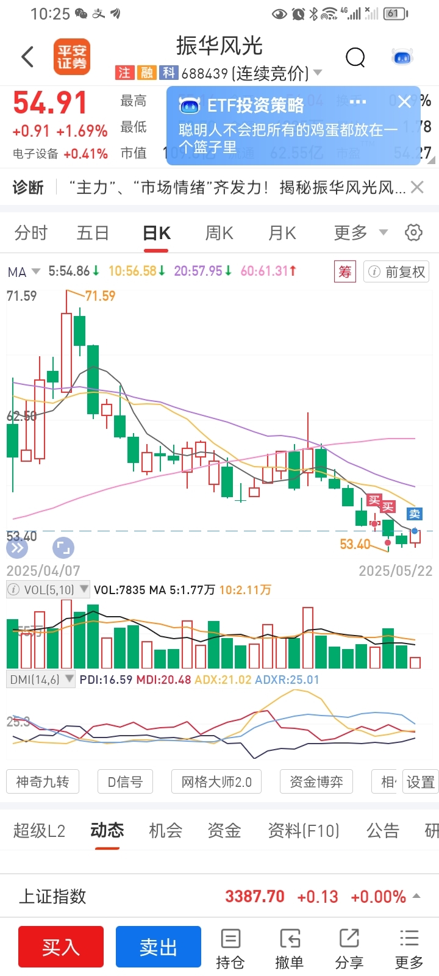
Task: Tap the 筹 chip distribution icon
Action: [344, 271]
